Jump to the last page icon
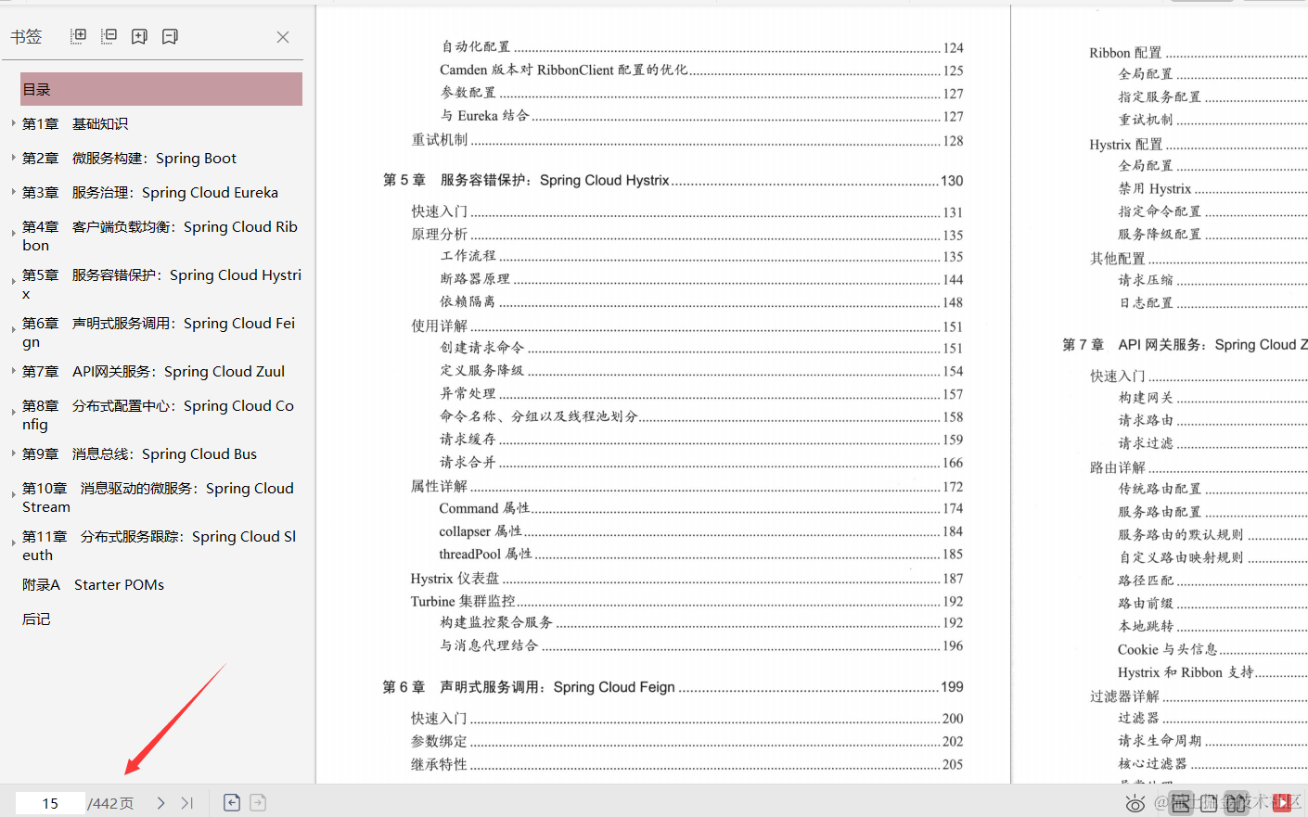The width and height of the screenshot is (1308, 817). tap(186, 803)
